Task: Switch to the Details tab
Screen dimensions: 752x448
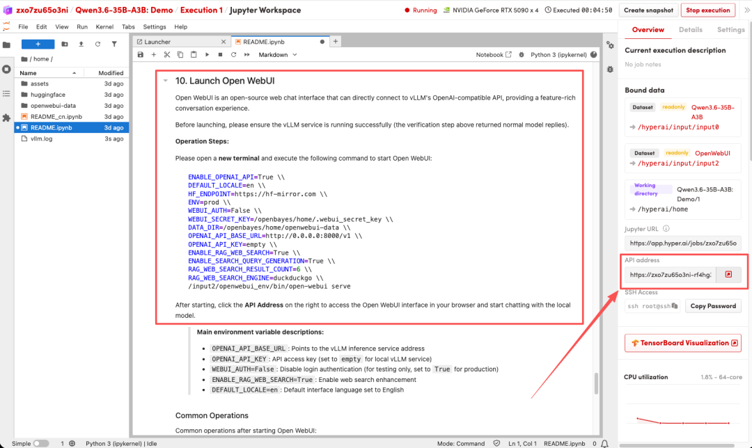Action: [x=690, y=30]
